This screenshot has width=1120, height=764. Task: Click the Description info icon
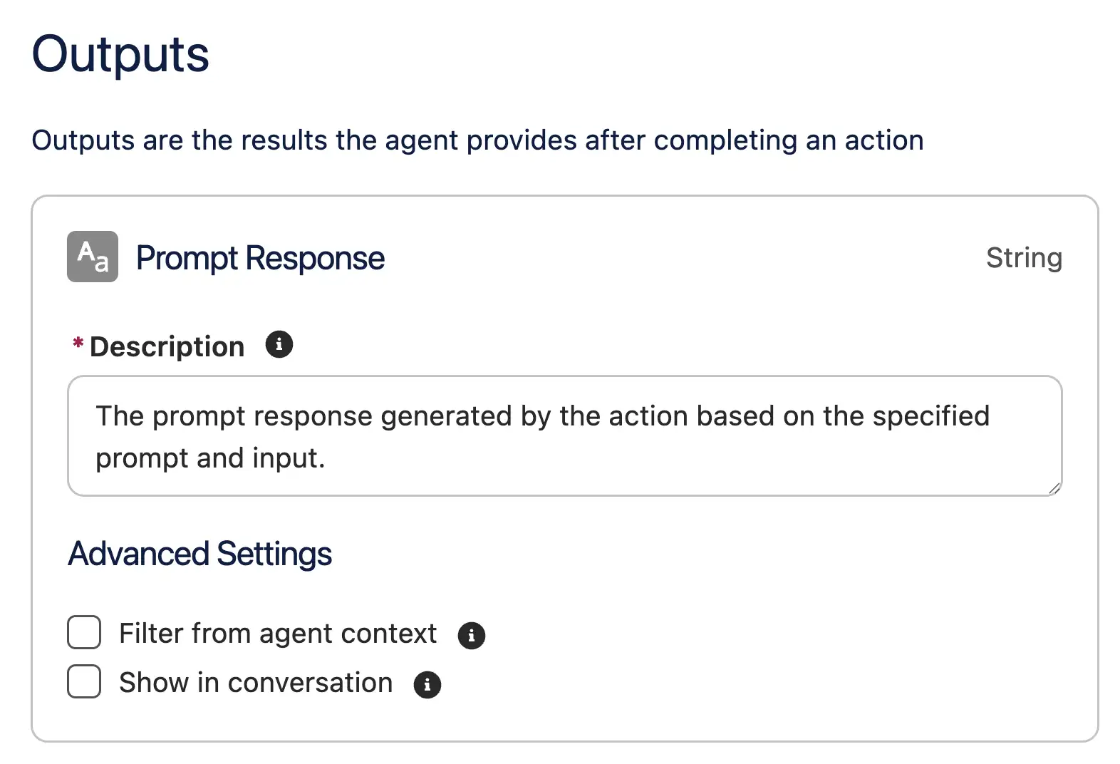pos(279,345)
